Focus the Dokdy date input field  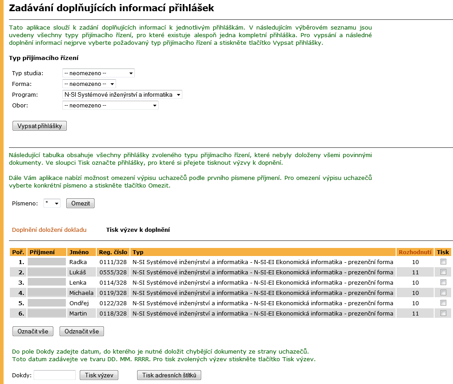click(55, 375)
